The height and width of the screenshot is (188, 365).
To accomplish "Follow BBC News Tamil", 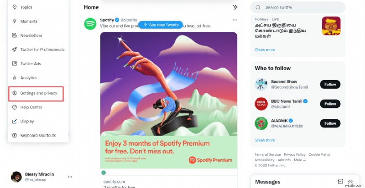I will [330, 104].
